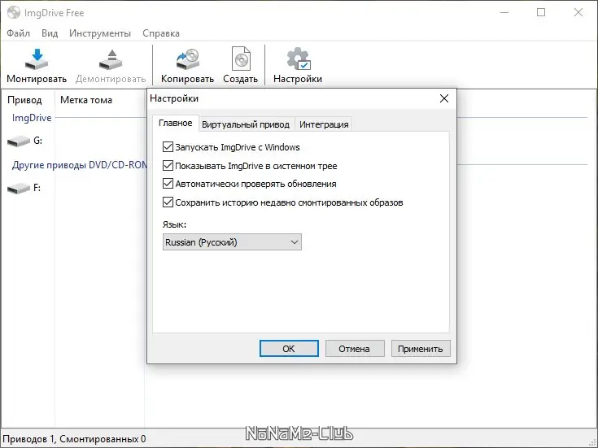Uncheck Автоматически проверять обновления
The image size is (598, 448).
[x=168, y=184]
